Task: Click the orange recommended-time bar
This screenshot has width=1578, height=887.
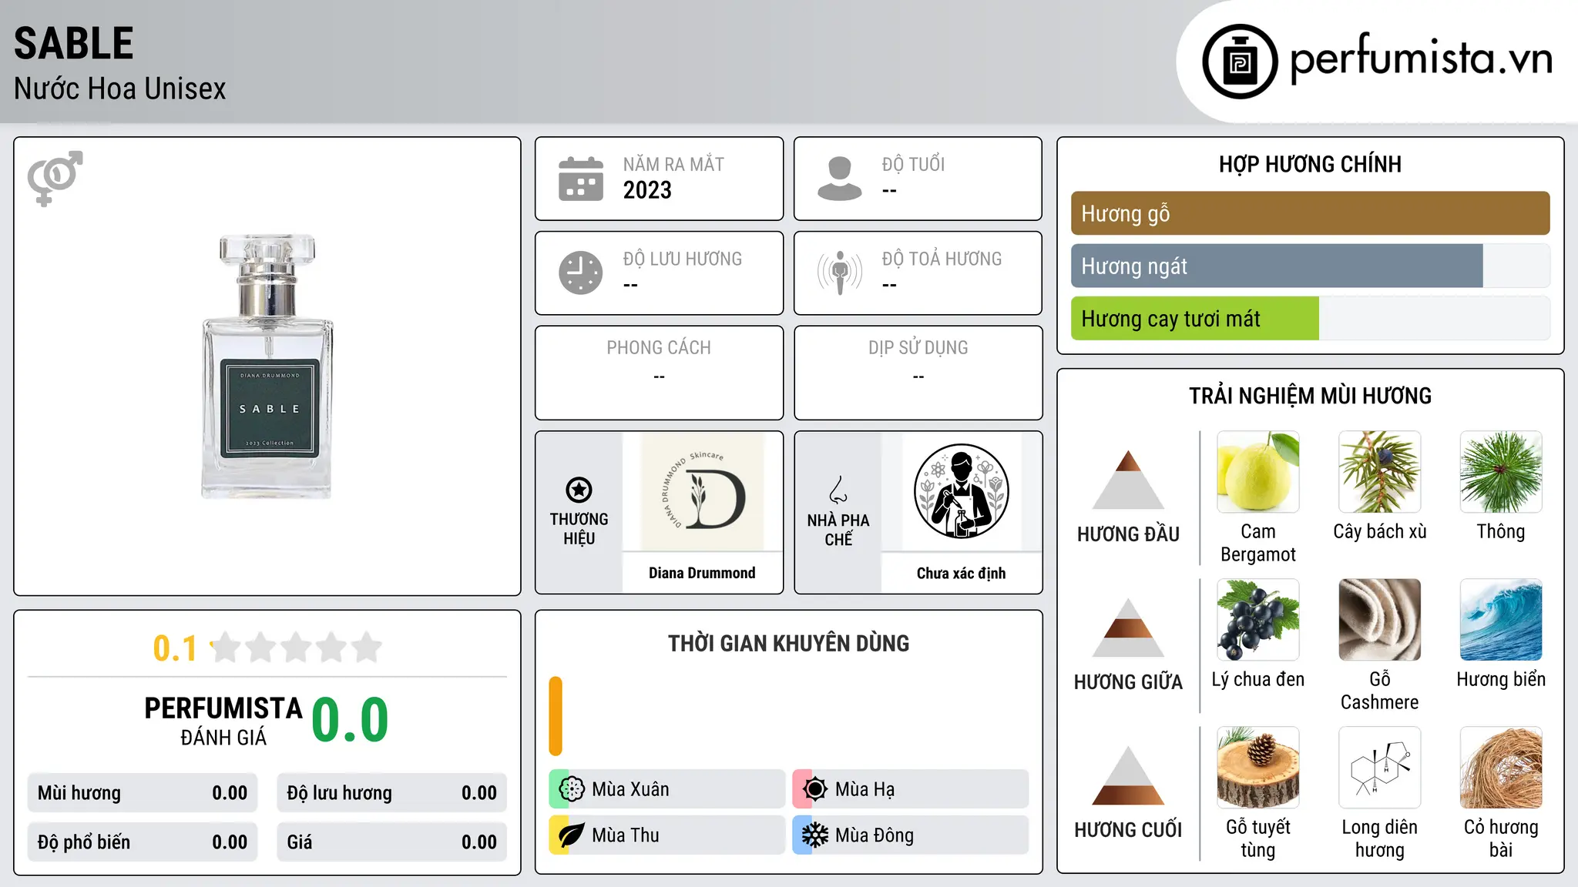Action: pos(556,716)
